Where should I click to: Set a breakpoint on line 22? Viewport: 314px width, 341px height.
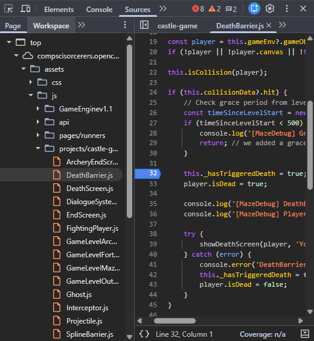(x=153, y=72)
